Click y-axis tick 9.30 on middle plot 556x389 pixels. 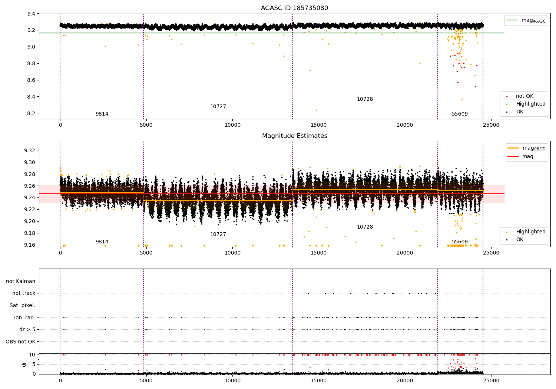[x=30, y=162]
